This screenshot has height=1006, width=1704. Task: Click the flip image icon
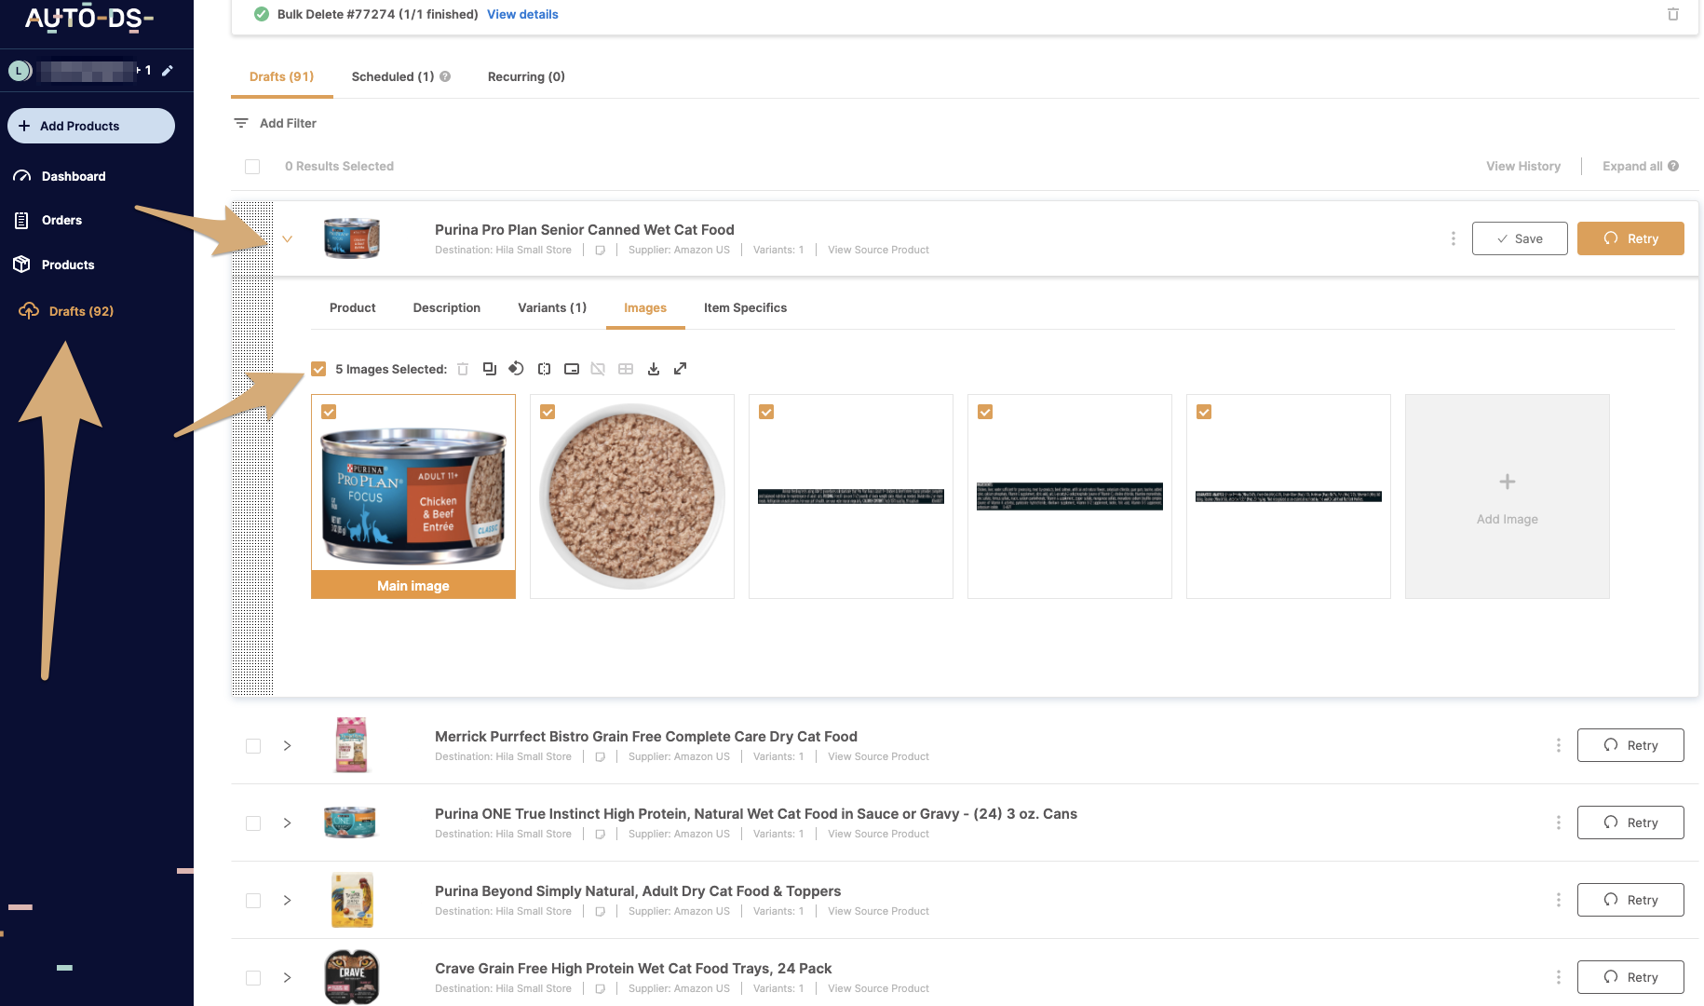tap(544, 369)
